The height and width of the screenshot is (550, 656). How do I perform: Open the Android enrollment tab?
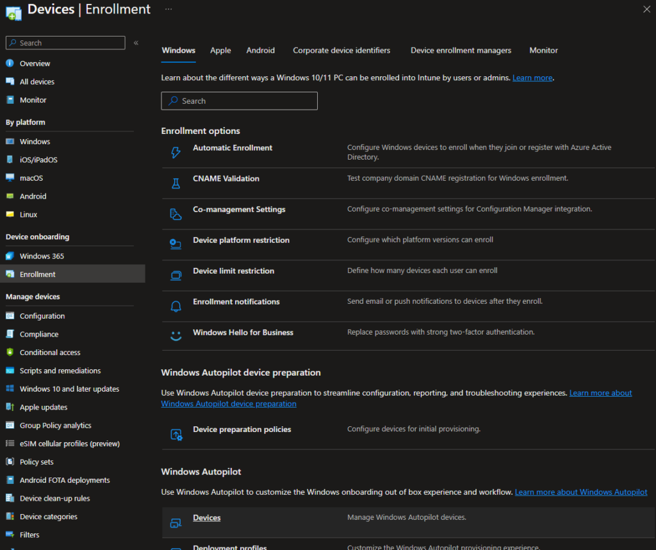(x=260, y=50)
